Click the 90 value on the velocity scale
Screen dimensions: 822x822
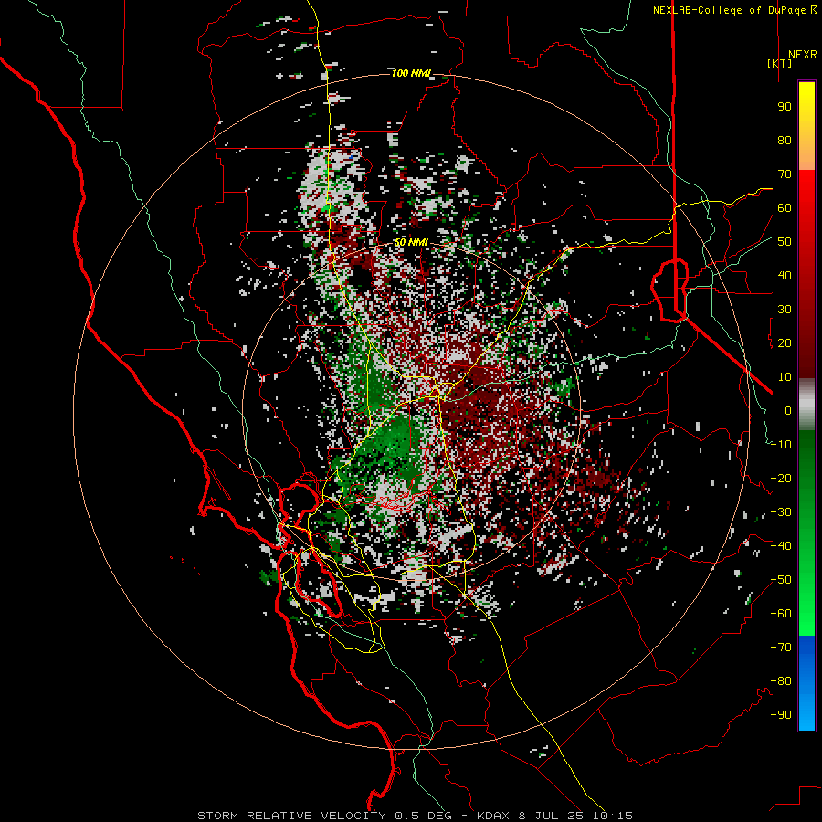[785, 107]
